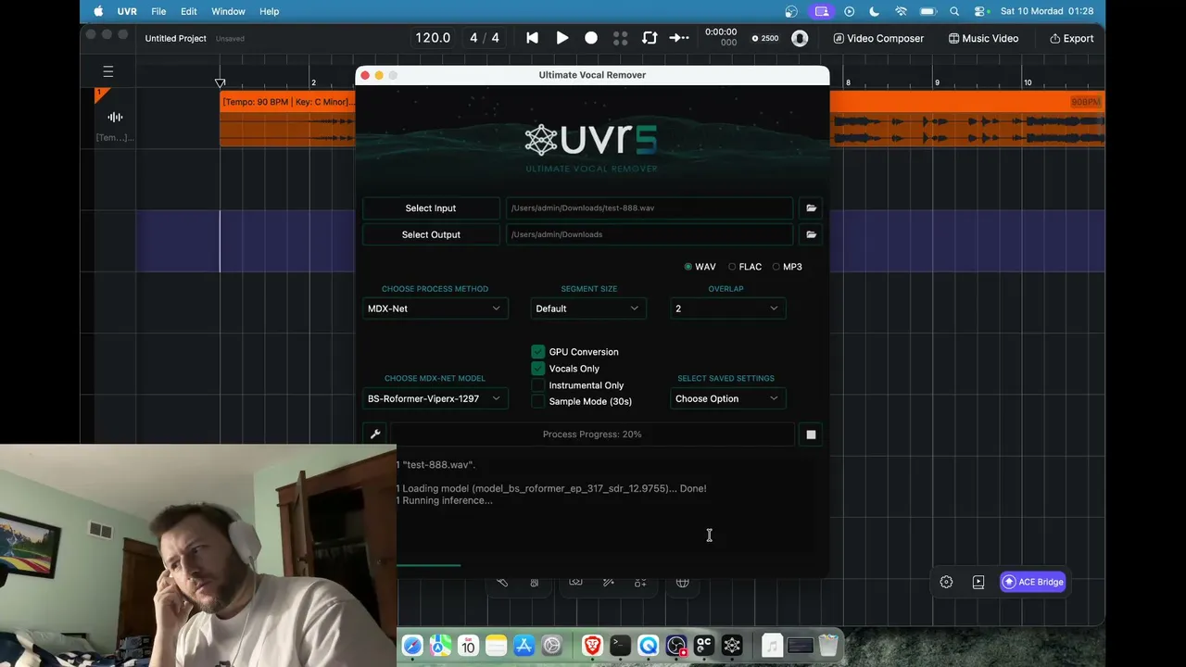Click the playhead marker on the timeline ruler
The width and height of the screenshot is (1186, 667).
pyautogui.click(x=220, y=83)
